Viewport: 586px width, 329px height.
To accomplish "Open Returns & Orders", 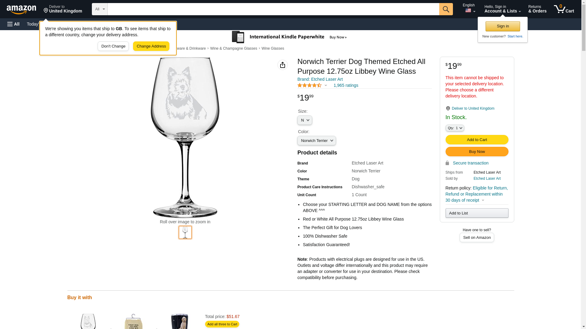I will click(537, 9).
